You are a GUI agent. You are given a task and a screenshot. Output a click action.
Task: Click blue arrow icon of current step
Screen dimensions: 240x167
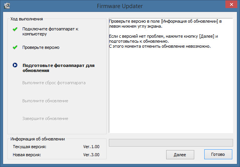[x=15, y=65]
